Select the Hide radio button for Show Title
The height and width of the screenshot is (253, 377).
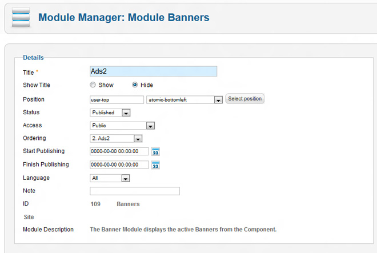(135, 85)
